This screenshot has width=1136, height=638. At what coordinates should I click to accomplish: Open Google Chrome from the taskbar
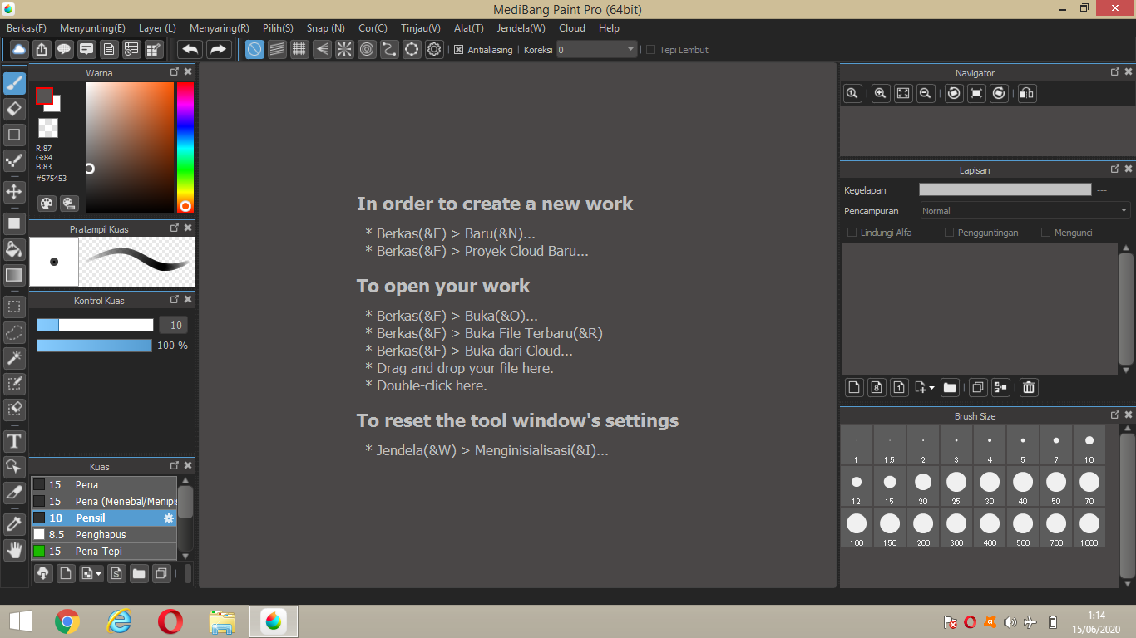pos(67,621)
